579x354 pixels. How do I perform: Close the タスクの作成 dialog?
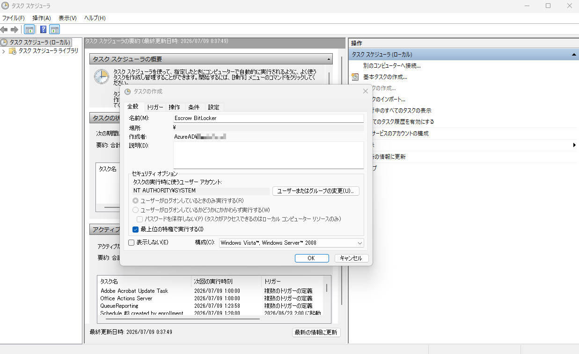coord(365,92)
